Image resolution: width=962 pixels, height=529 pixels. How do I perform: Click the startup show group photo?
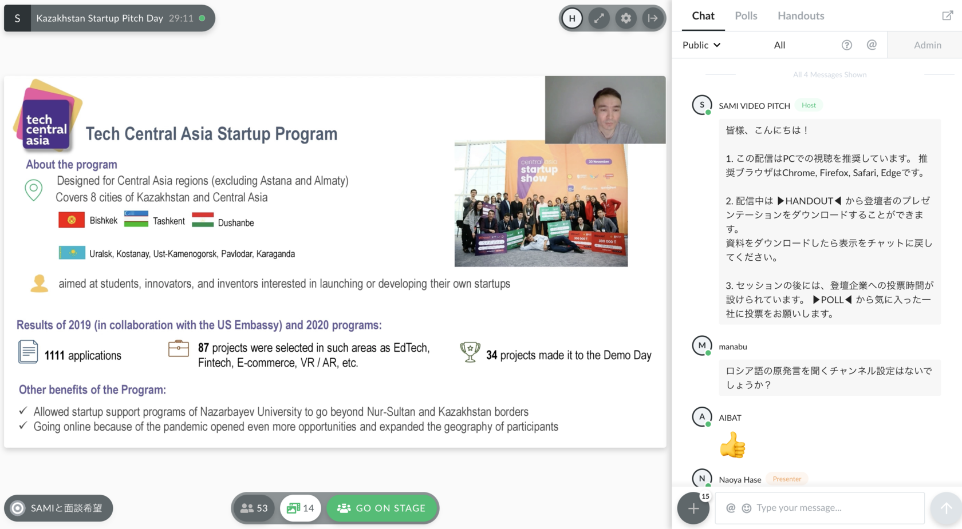coord(541,205)
